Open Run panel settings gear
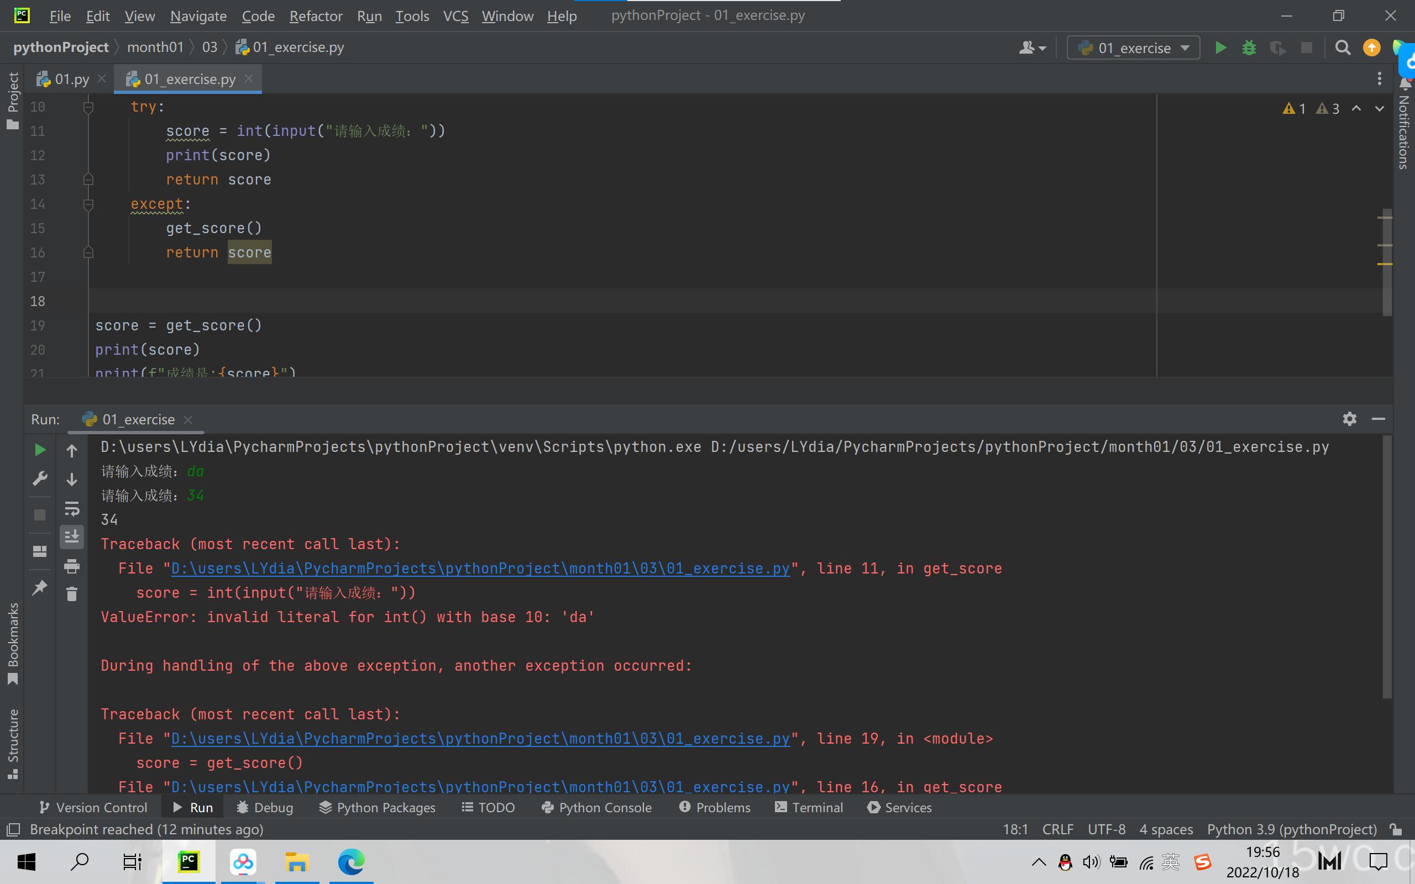 [1349, 419]
